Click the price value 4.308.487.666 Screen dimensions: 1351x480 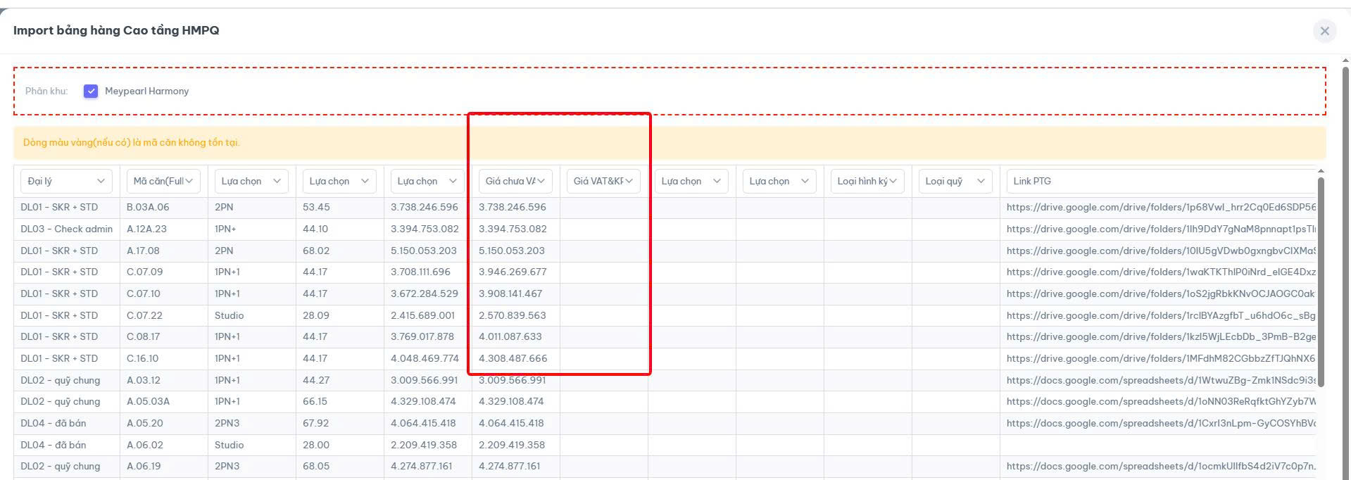tap(513, 358)
